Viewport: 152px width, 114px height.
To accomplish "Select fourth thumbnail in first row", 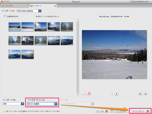I will pyautogui.click(x=54, y=27).
